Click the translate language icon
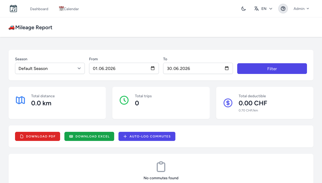The width and height of the screenshot is (322, 183). [x=257, y=9]
